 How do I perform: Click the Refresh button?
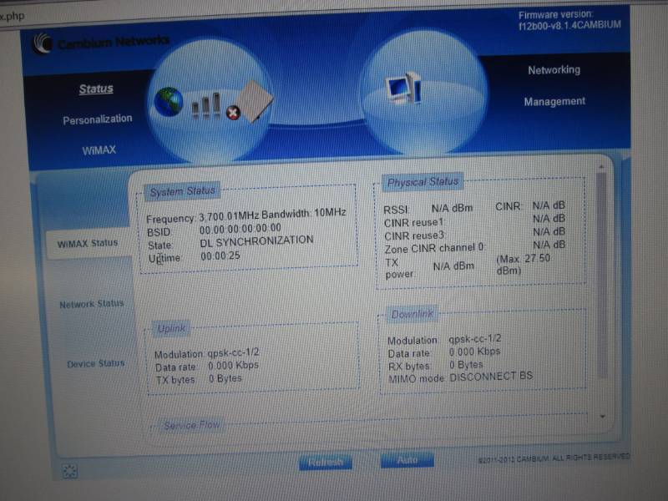click(x=326, y=463)
